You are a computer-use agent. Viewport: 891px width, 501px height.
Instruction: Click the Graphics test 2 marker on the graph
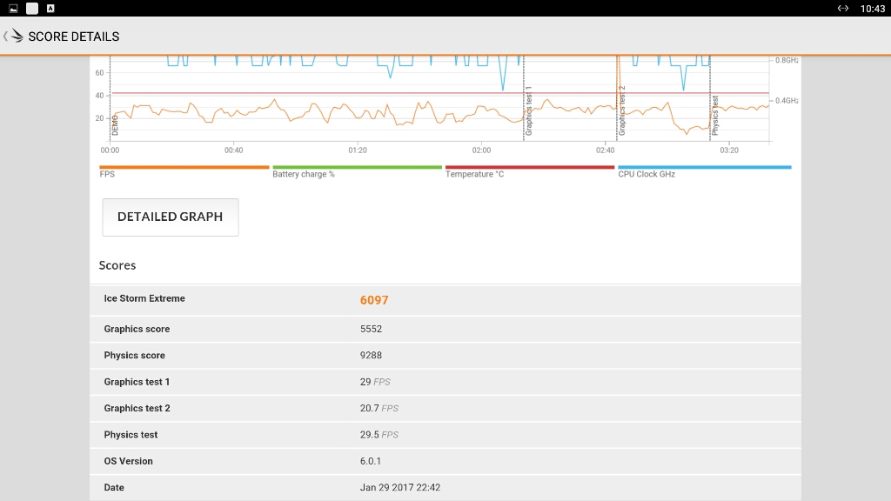pyautogui.click(x=621, y=110)
